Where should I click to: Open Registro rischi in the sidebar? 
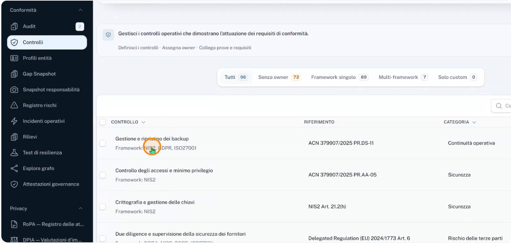coord(47,105)
